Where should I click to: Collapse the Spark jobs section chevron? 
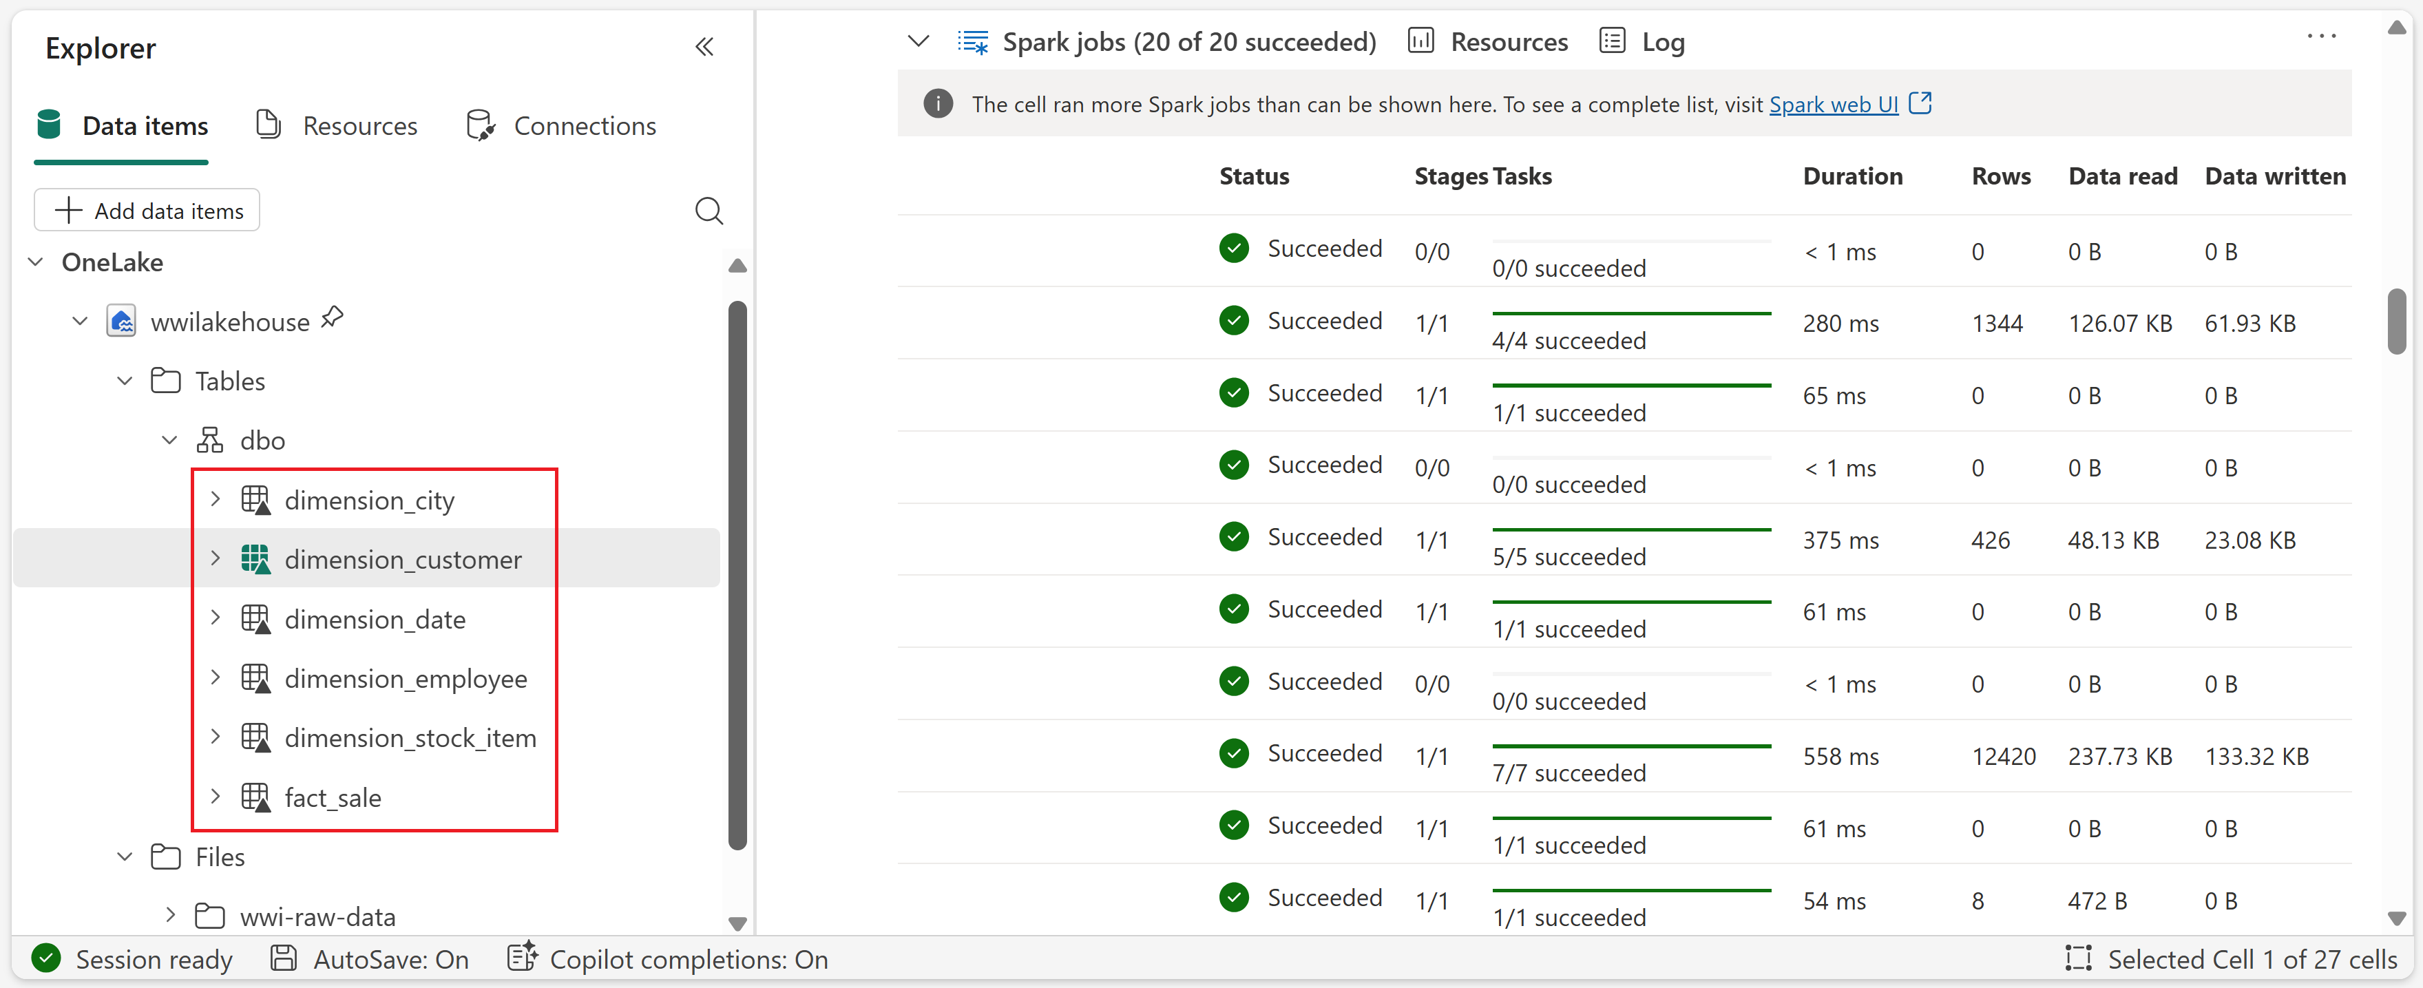tap(918, 41)
